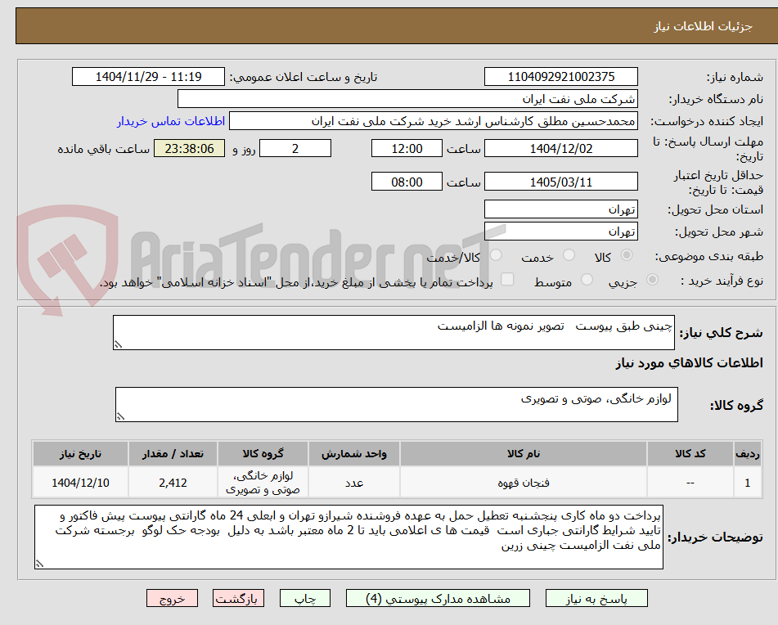
Task: Select the کالا radio button
Action: point(627,255)
